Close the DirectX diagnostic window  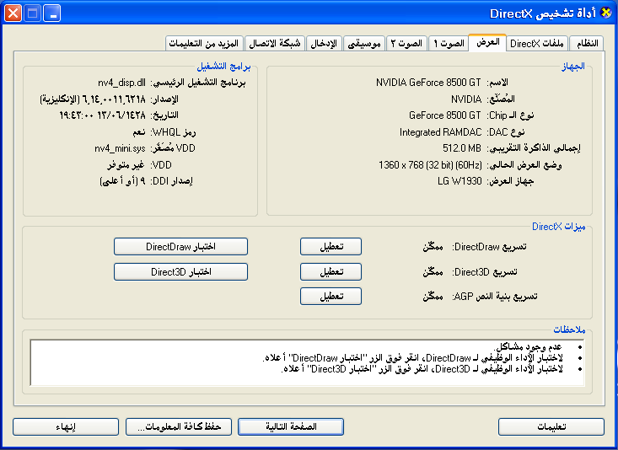[13, 13]
